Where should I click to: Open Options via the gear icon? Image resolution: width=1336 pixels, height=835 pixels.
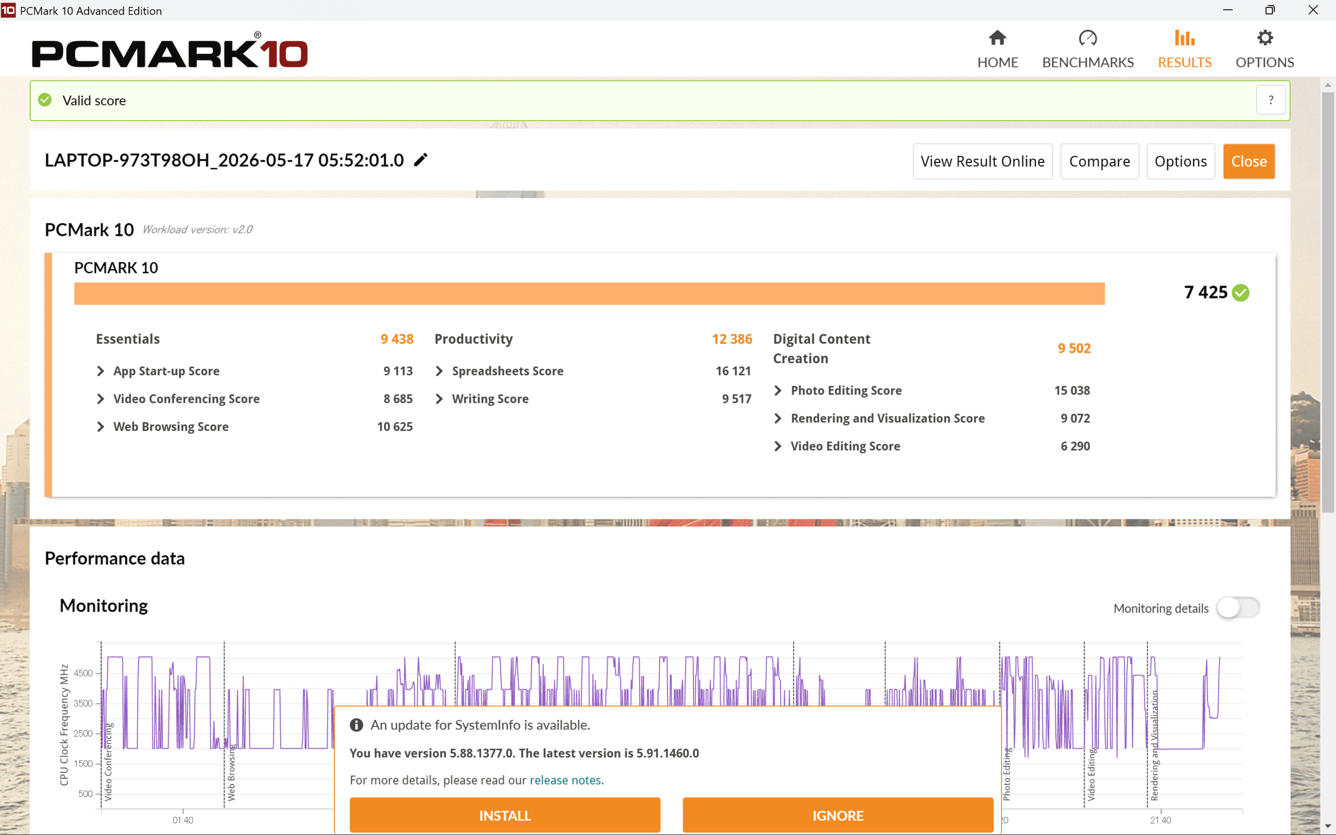coord(1265,38)
